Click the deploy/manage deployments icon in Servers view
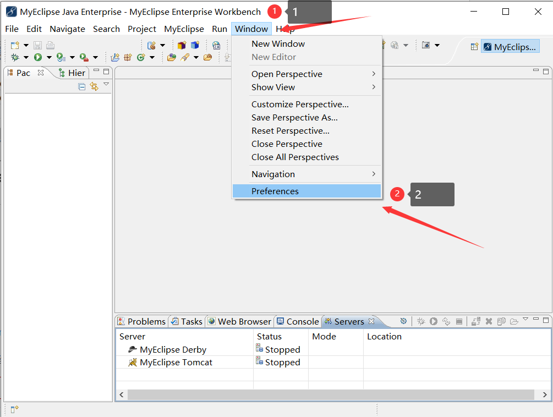 click(x=476, y=321)
